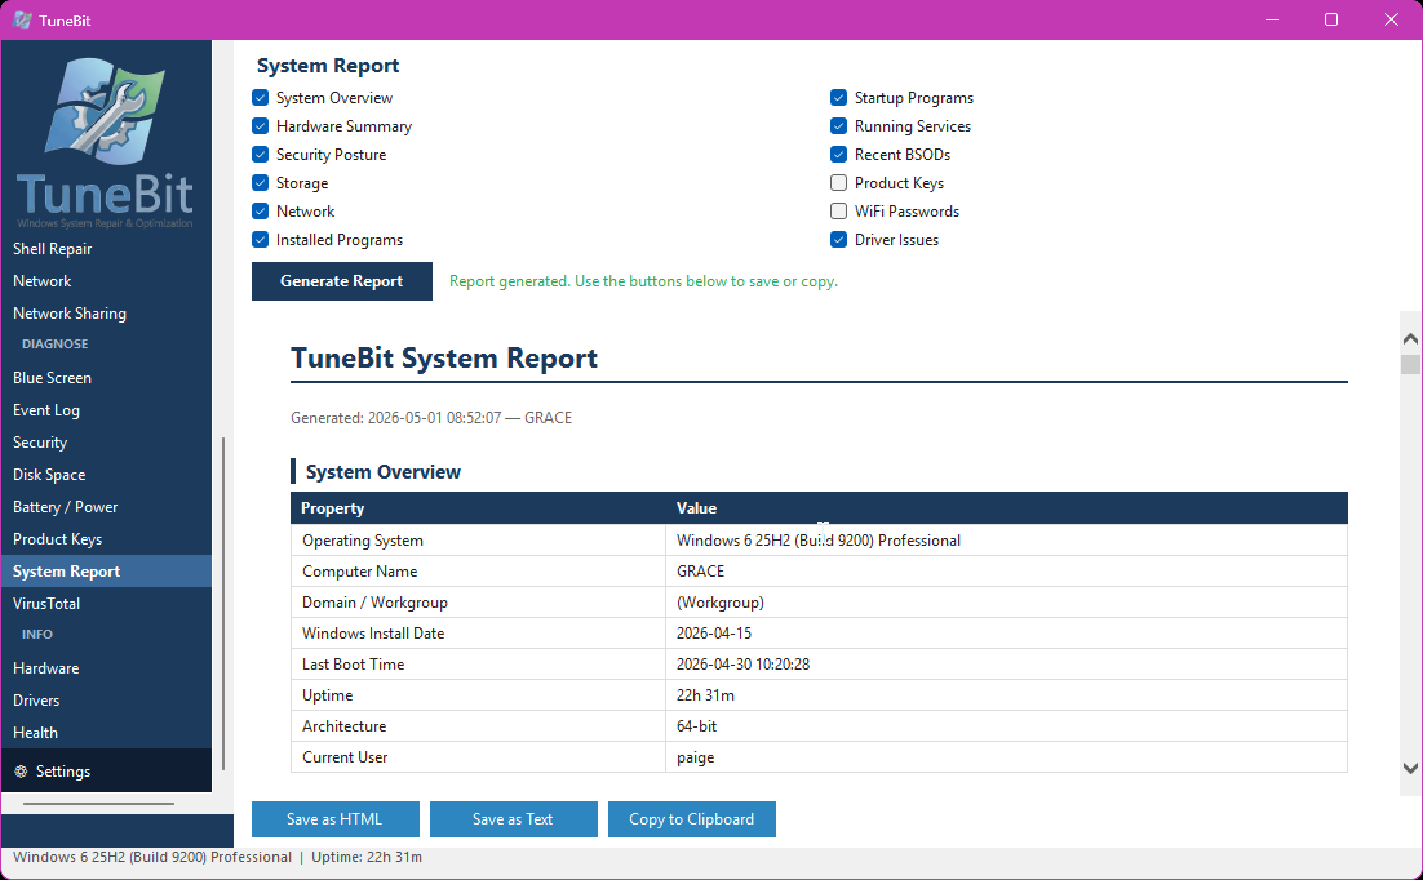The height and width of the screenshot is (880, 1423).
Task: Toggle Startup Programs checkbox
Action: point(839,97)
